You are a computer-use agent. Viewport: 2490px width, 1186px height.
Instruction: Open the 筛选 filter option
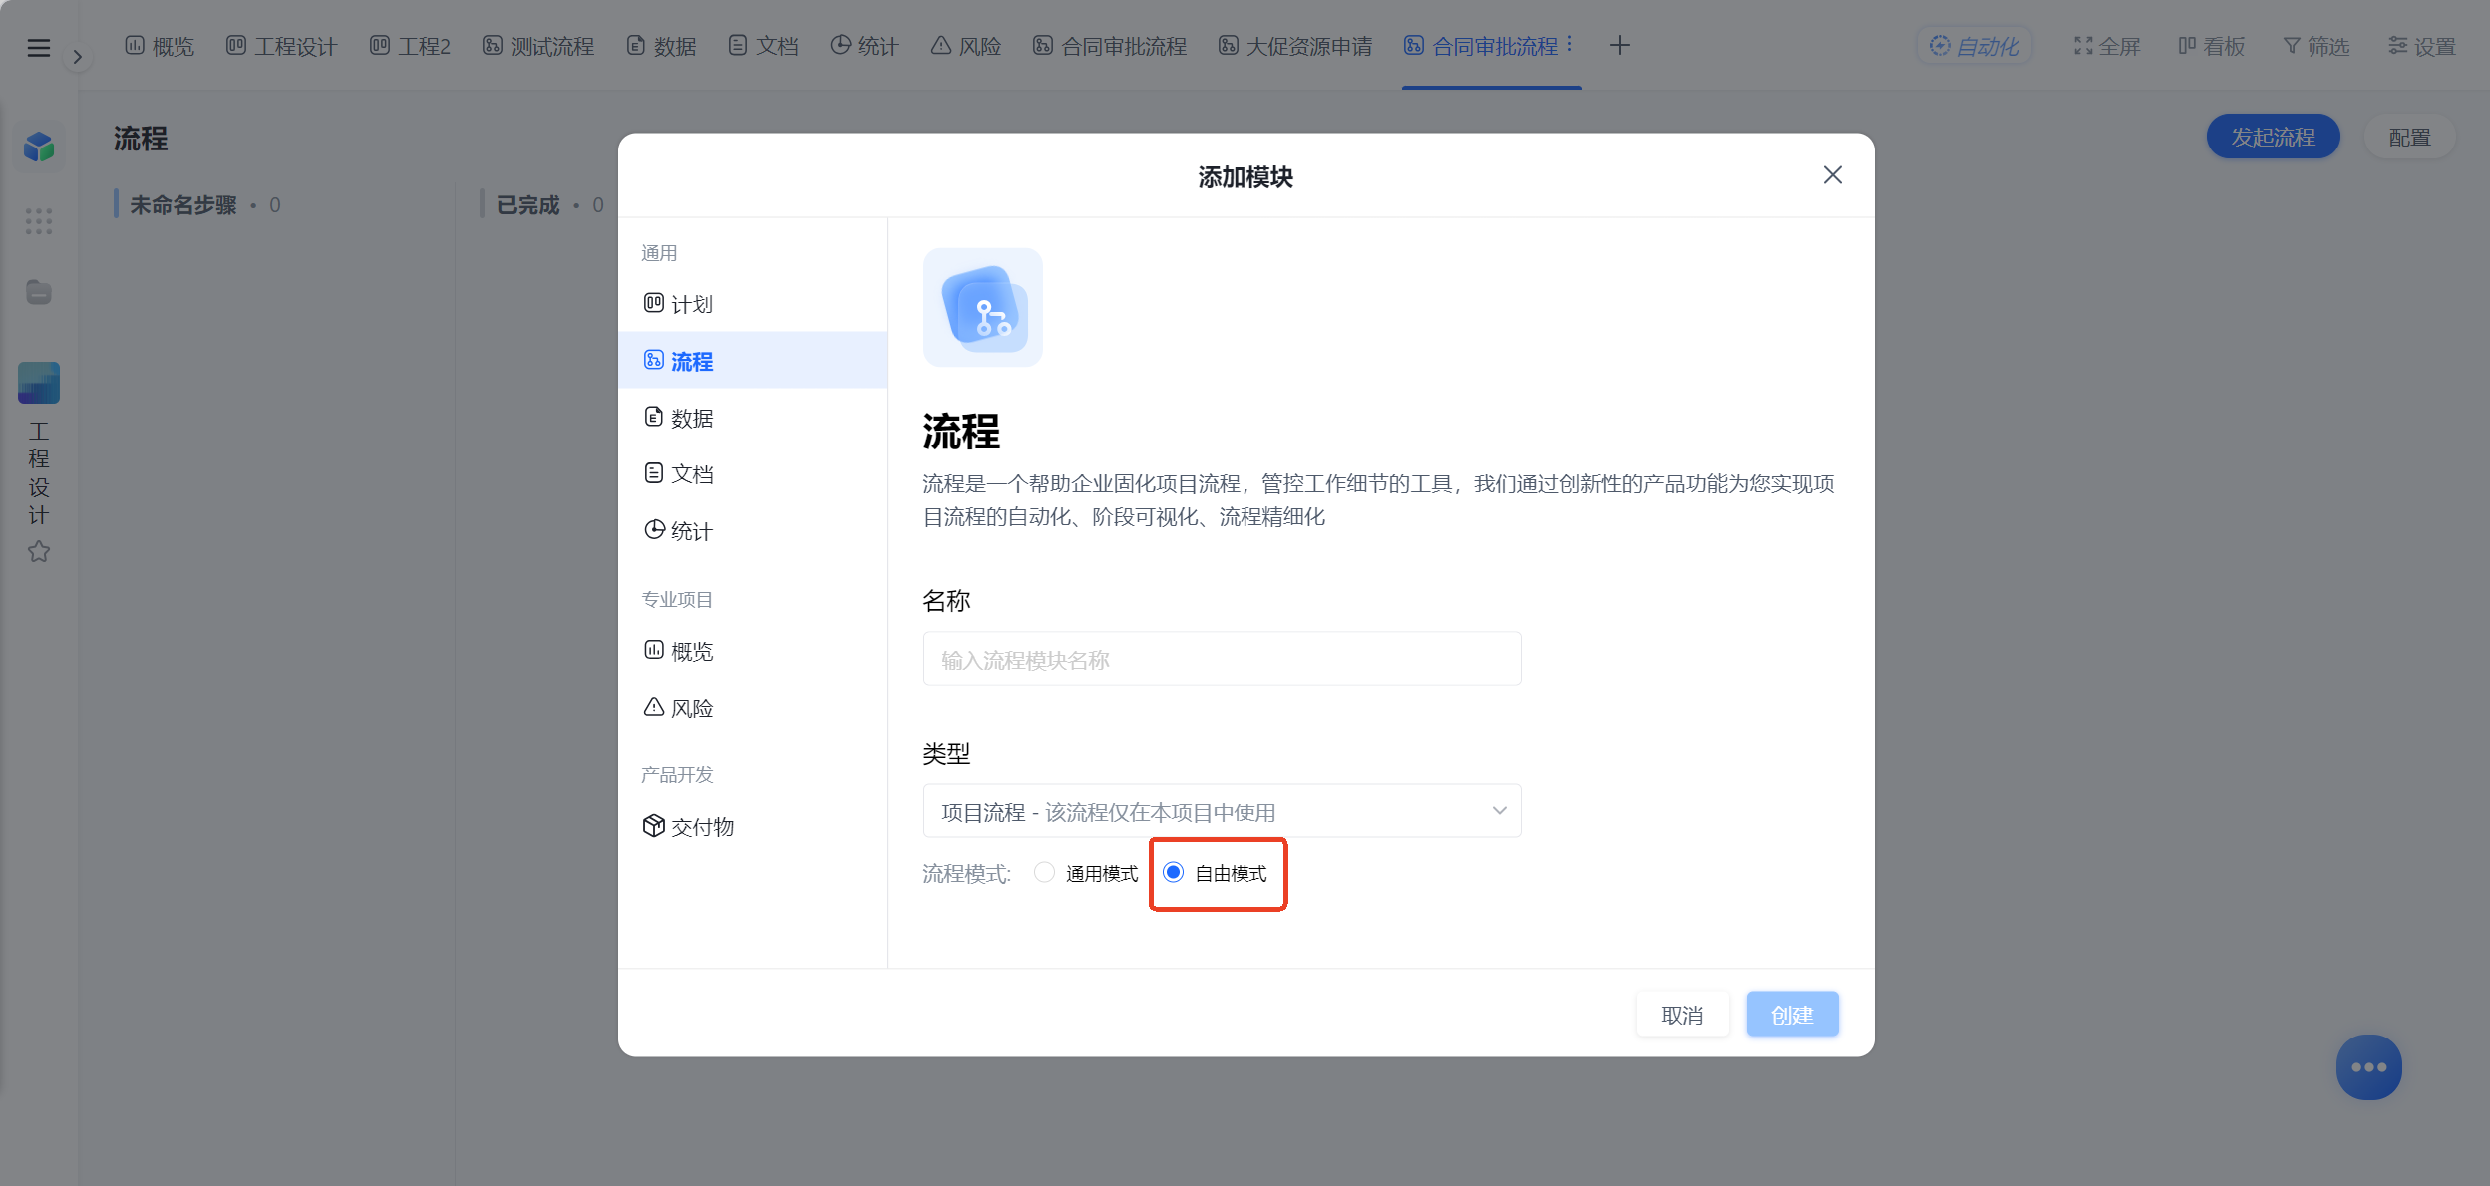[x=2316, y=46]
